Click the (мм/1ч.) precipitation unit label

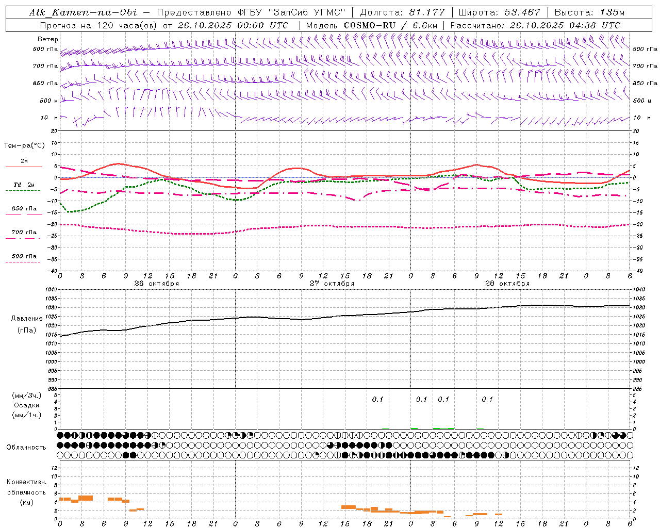[26, 415]
